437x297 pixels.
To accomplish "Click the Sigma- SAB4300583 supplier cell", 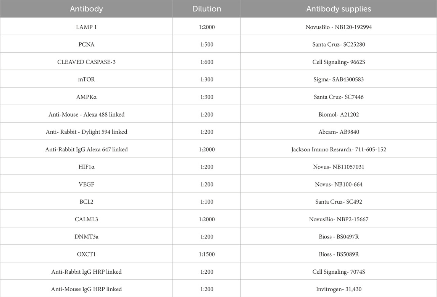I will [x=339, y=80].
